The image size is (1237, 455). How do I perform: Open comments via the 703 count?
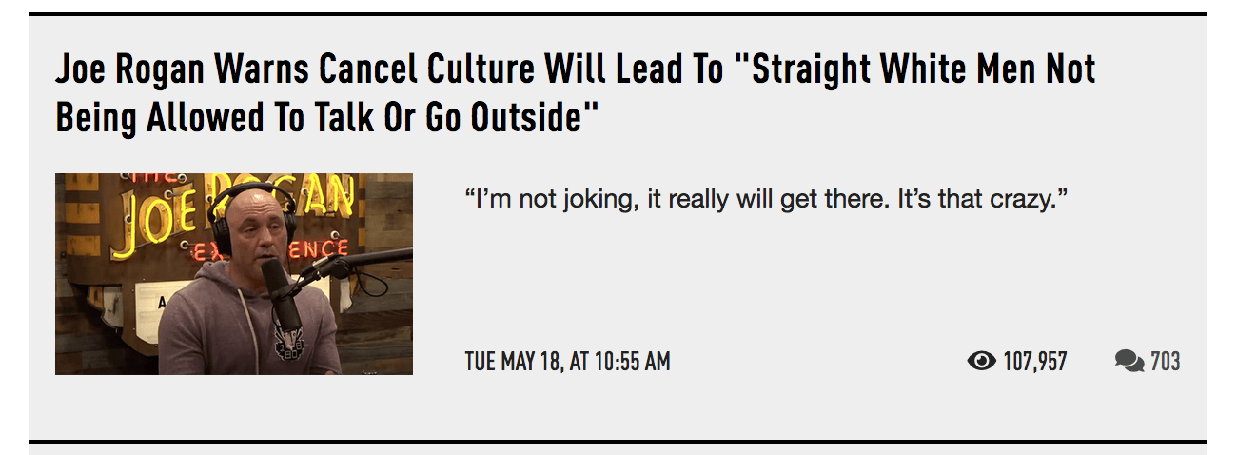tap(1166, 362)
